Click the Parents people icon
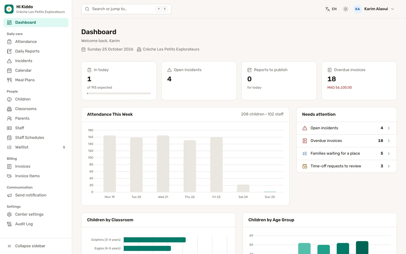This screenshot has height=254, width=406. click(x=9, y=118)
